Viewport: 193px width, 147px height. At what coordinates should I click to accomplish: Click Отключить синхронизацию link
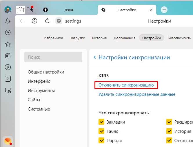[126, 85]
